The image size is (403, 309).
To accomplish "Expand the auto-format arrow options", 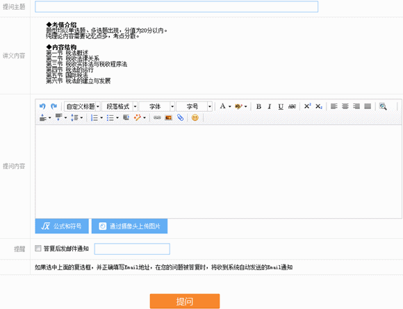I will point(145,117).
